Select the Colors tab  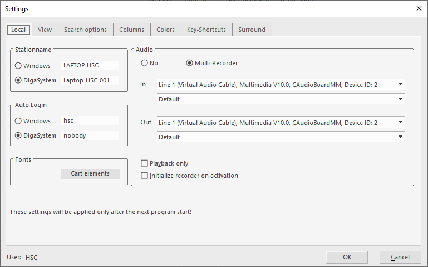(x=165, y=30)
